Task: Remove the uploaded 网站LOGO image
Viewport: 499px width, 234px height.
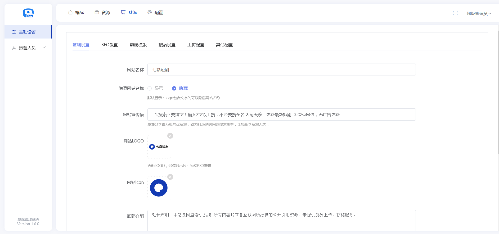Action: tap(170, 136)
